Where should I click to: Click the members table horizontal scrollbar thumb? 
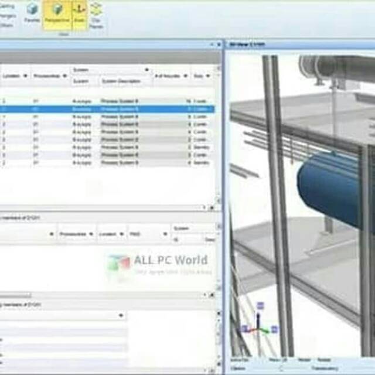pyautogui.click(x=15, y=295)
